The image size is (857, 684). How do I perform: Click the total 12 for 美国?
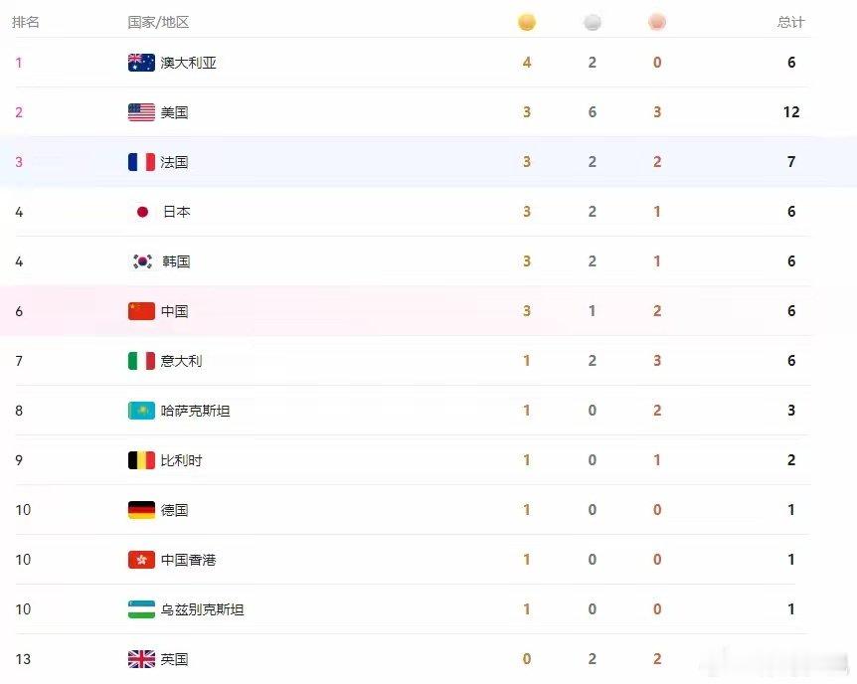(790, 112)
